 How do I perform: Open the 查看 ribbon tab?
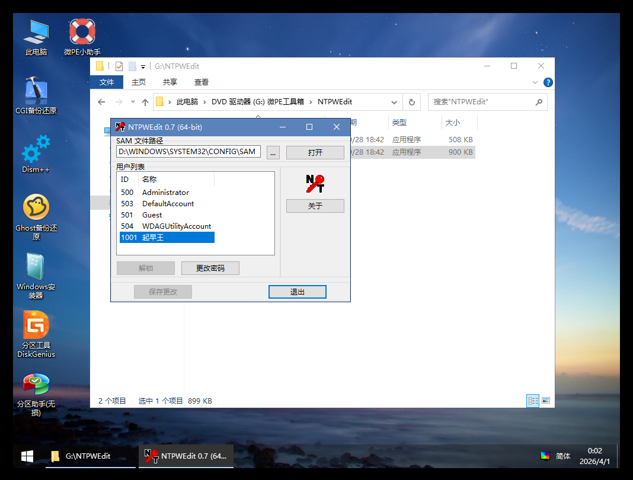[202, 82]
